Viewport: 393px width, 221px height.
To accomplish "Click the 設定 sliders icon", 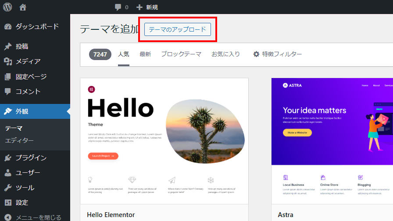I will 8,203.
